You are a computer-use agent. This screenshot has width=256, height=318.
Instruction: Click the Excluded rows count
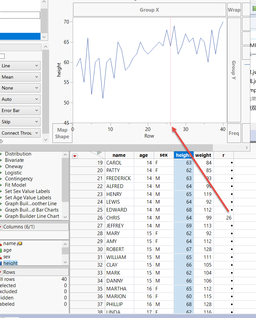pyautogui.click(x=65, y=291)
